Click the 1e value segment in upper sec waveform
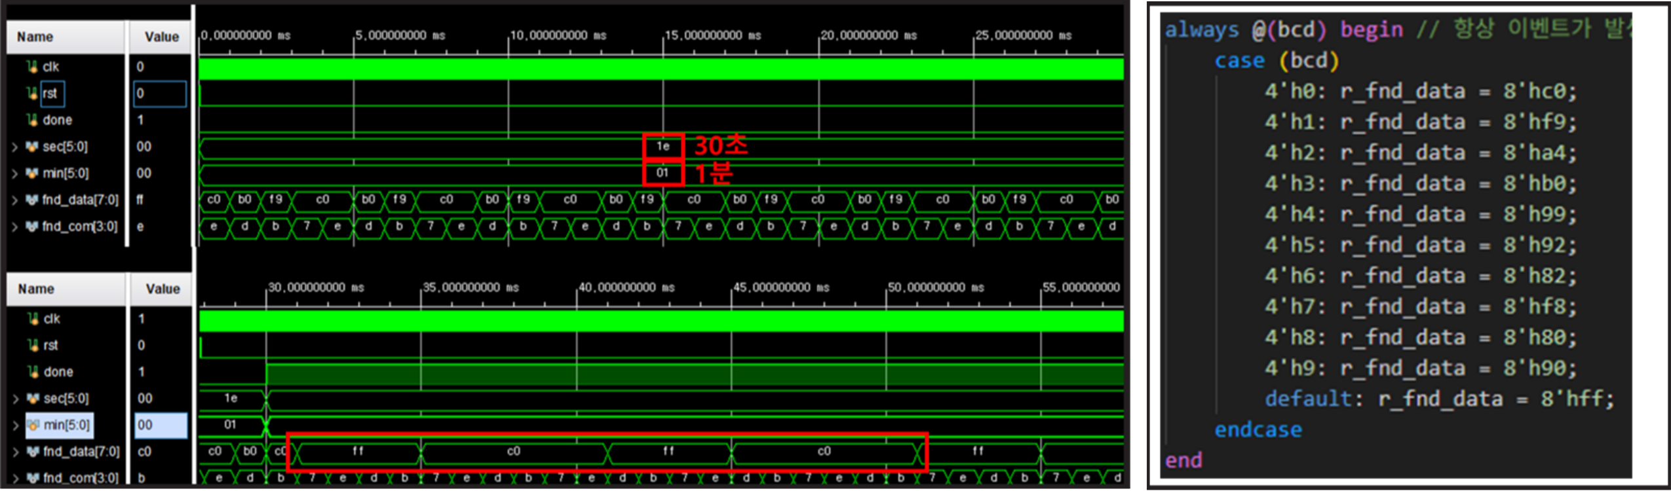This screenshot has height=491, width=1671. (663, 147)
